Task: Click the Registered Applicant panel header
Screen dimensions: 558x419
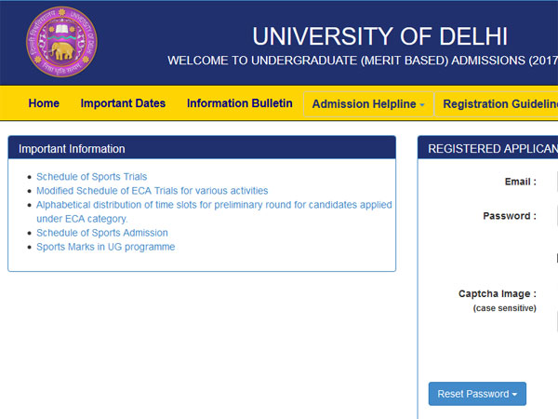Action: click(491, 149)
